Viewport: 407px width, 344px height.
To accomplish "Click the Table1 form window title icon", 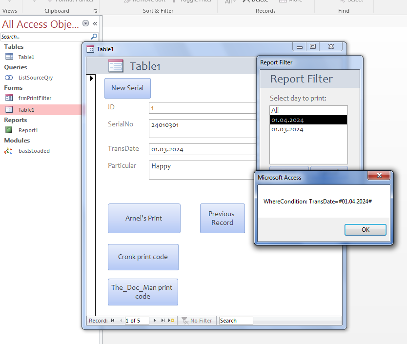I will [90, 49].
